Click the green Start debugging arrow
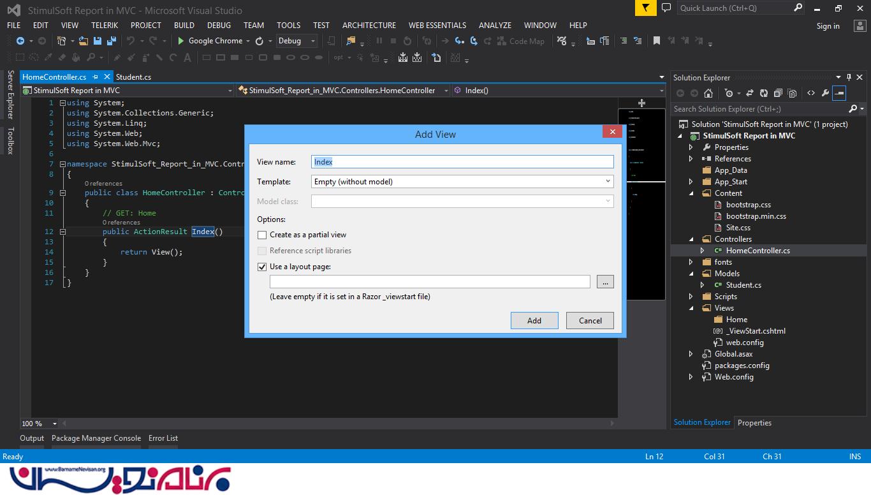 click(x=181, y=41)
